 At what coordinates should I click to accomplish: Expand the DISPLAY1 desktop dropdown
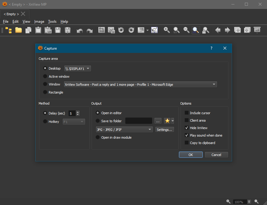pos(78,68)
